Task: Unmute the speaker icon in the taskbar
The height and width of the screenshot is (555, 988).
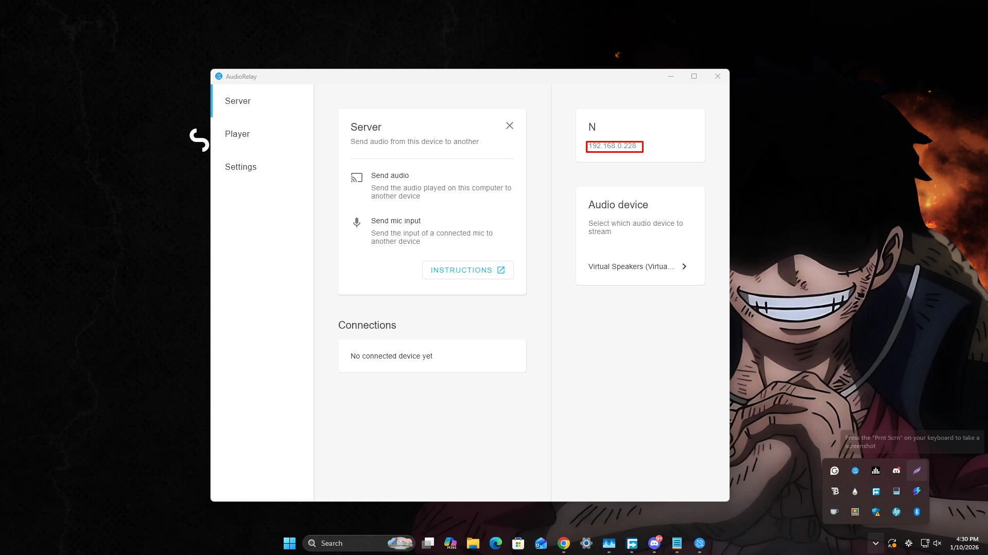Action: pyautogui.click(x=937, y=543)
